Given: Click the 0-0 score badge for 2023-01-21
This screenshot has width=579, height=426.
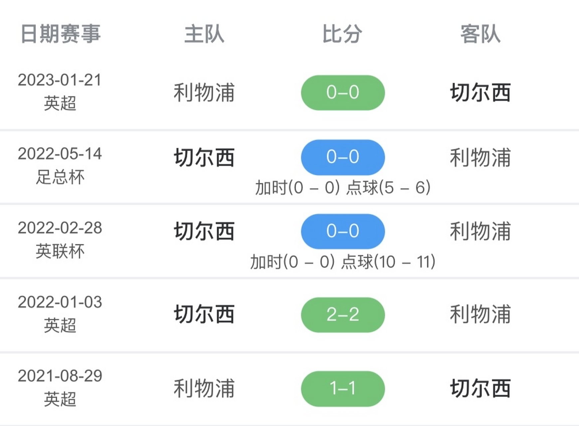Looking at the screenshot, I should (x=343, y=93).
